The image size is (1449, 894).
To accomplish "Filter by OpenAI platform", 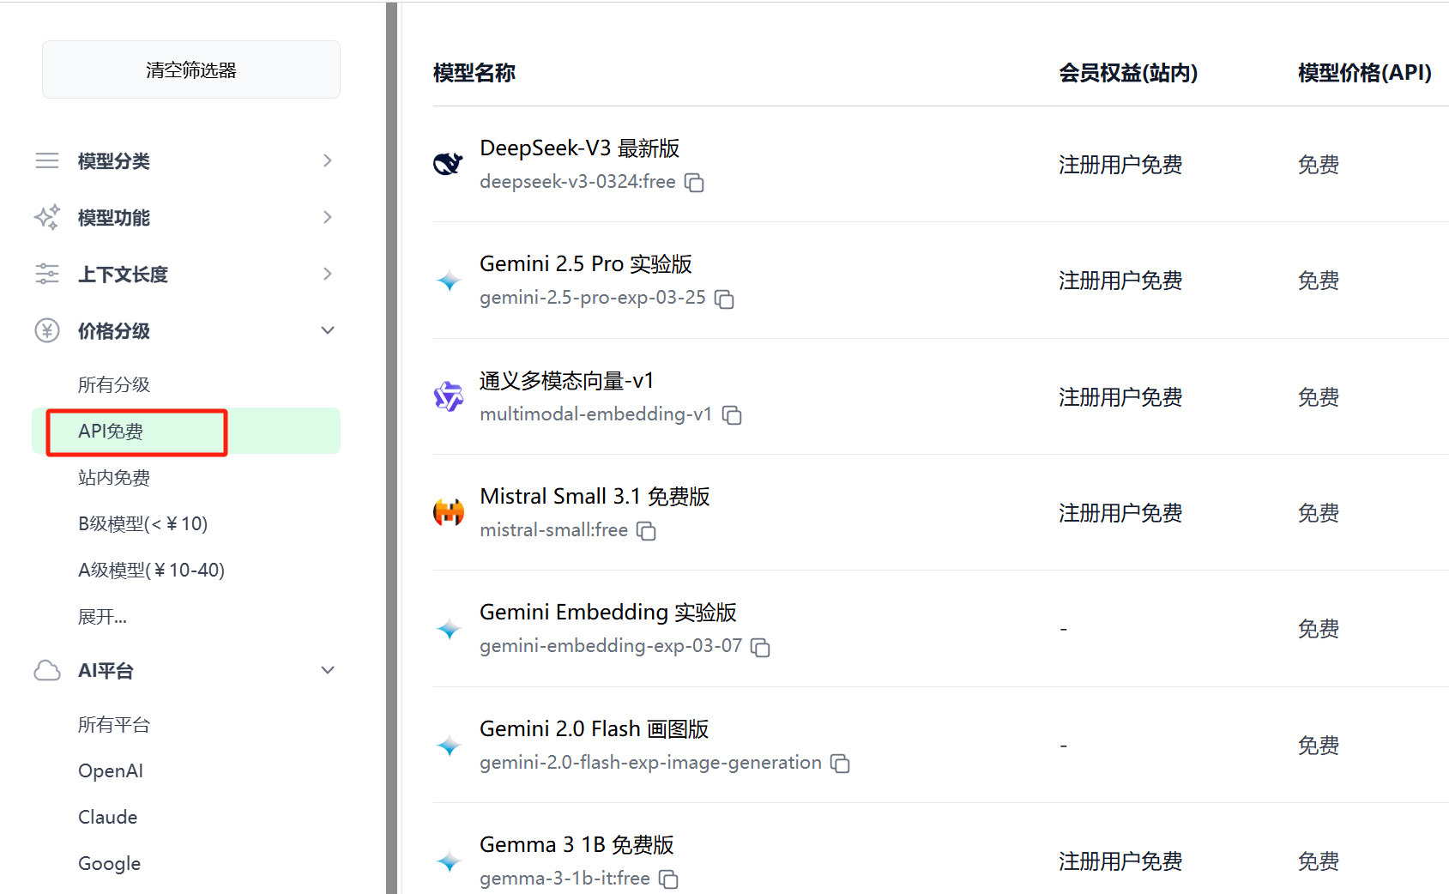I will coord(111,770).
